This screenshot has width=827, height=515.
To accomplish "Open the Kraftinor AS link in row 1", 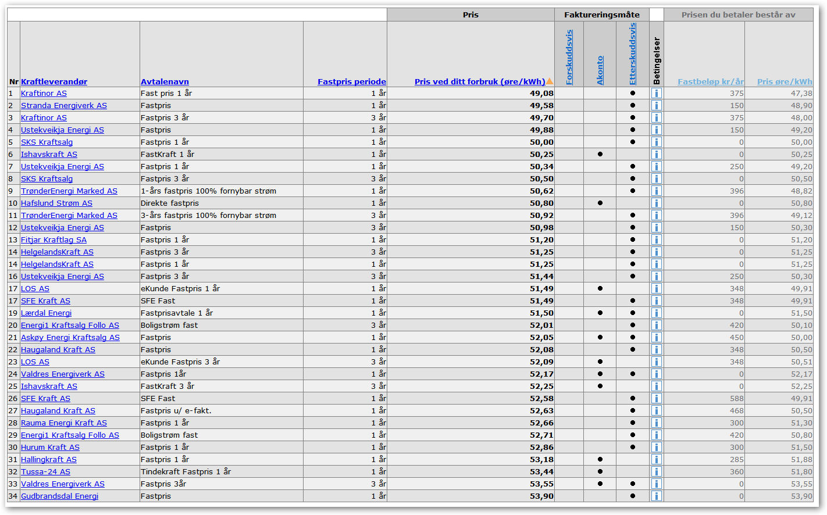I will 44,93.
